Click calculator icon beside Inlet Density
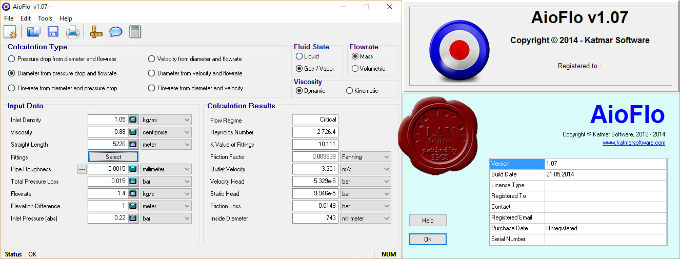The height and width of the screenshot is (259, 680). click(133, 119)
